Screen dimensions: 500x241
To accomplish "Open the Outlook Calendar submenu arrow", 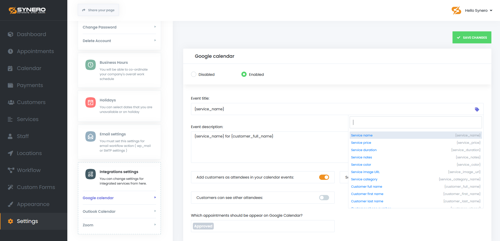I will [x=155, y=211].
